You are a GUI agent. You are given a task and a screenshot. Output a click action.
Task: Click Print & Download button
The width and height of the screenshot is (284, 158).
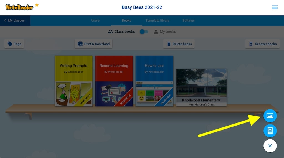(x=93, y=44)
